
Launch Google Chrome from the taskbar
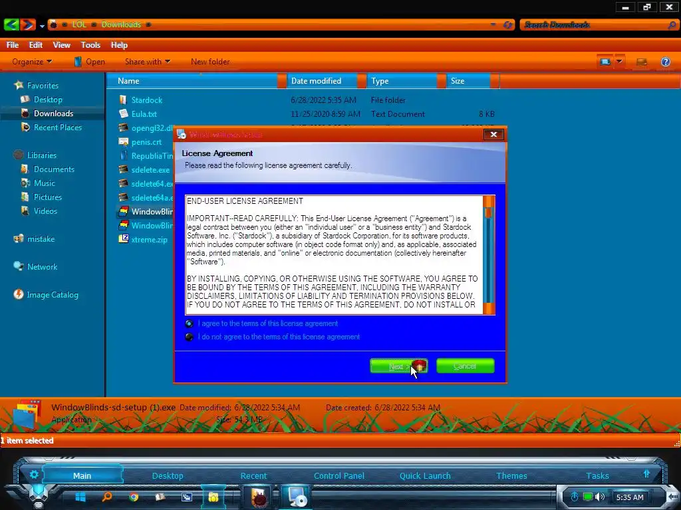(134, 497)
